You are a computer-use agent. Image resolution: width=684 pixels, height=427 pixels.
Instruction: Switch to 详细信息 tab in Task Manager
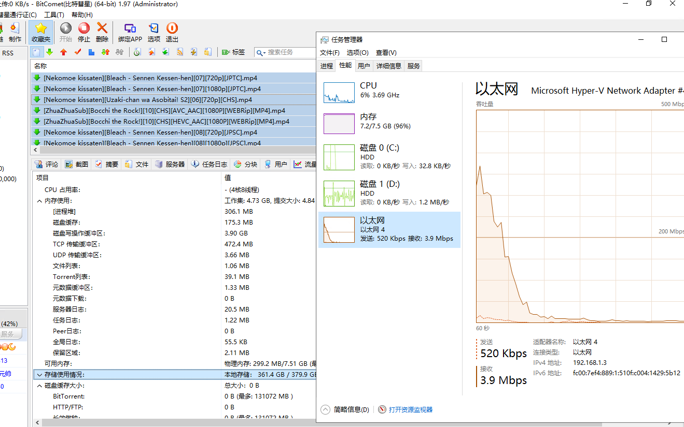[388, 66]
